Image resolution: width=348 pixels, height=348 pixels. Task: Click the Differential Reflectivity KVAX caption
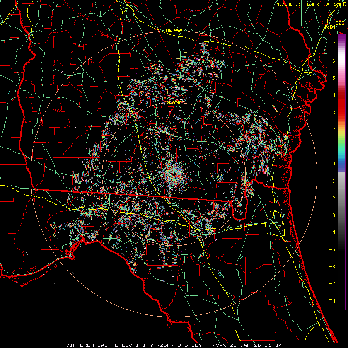point(174,345)
